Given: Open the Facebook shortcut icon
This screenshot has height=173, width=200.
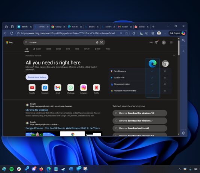Looking at the screenshot, I should 45,88.
